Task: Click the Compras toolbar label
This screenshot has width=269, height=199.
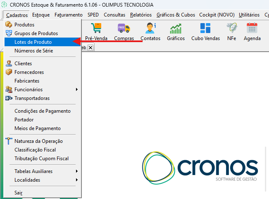Action: (x=124, y=38)
